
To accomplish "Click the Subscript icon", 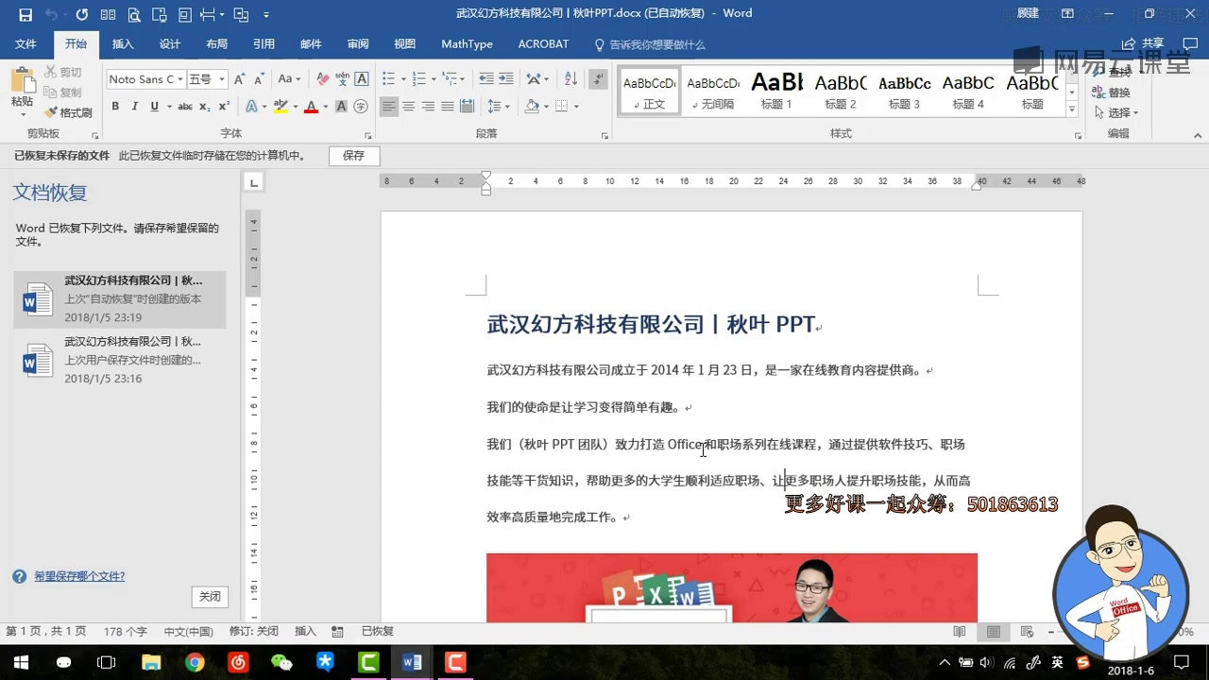I will click(x=205, y=107).
